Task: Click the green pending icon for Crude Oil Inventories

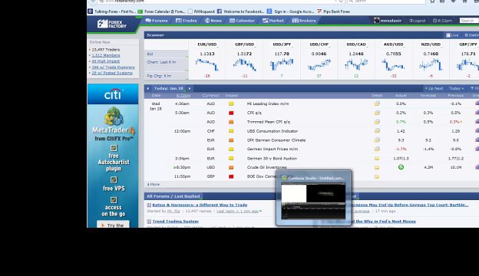Action: click(x=401, y=167)
